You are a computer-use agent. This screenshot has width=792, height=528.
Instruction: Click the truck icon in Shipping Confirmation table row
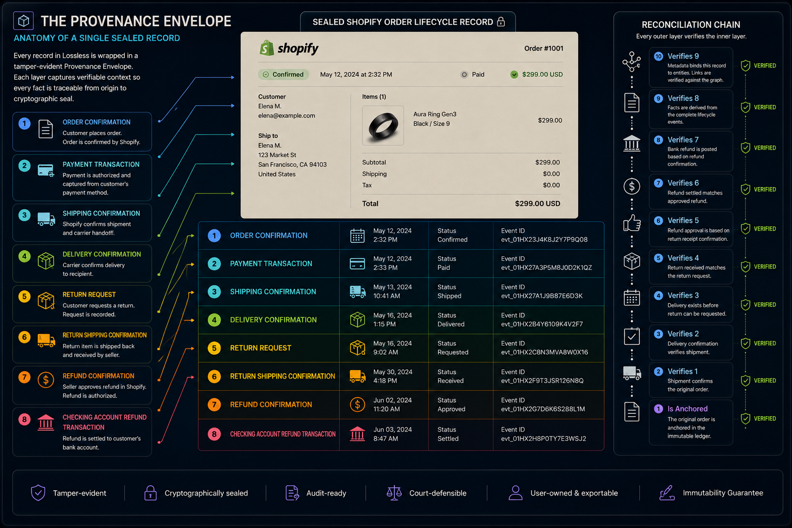tap(357, 292)
